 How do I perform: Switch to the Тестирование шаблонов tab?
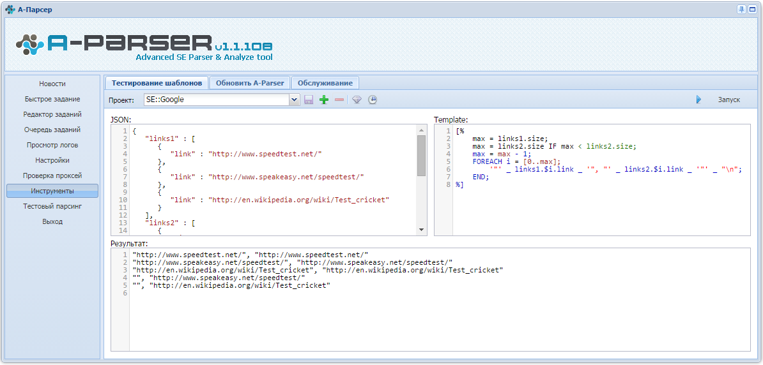click(x=157, y=82)
